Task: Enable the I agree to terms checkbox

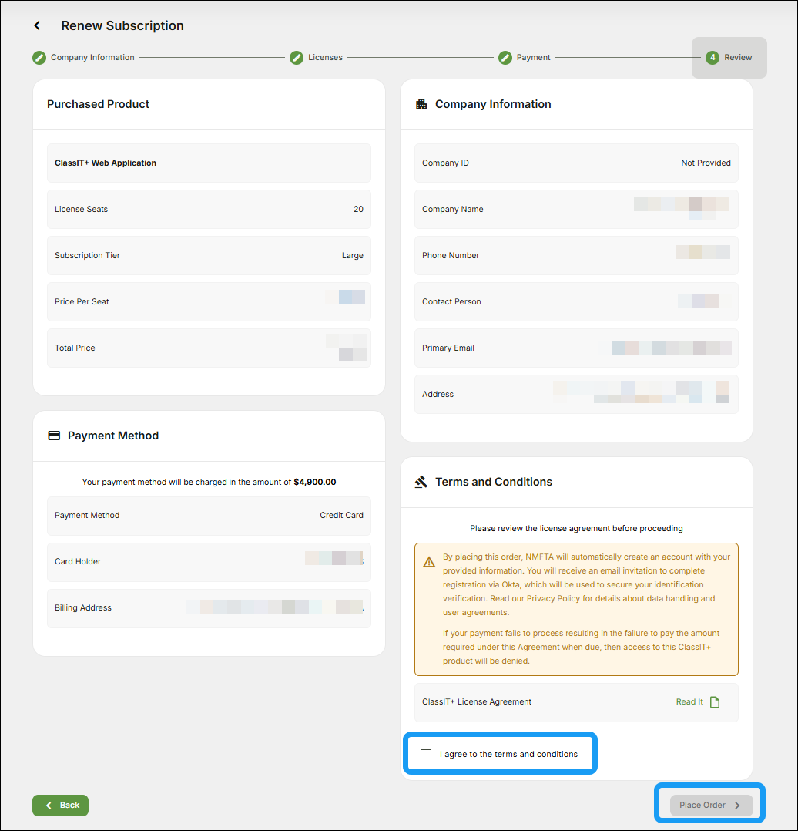Action: click(x=426, y=754)
